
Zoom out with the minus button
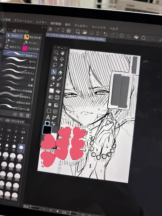click(x=44, y=209)
